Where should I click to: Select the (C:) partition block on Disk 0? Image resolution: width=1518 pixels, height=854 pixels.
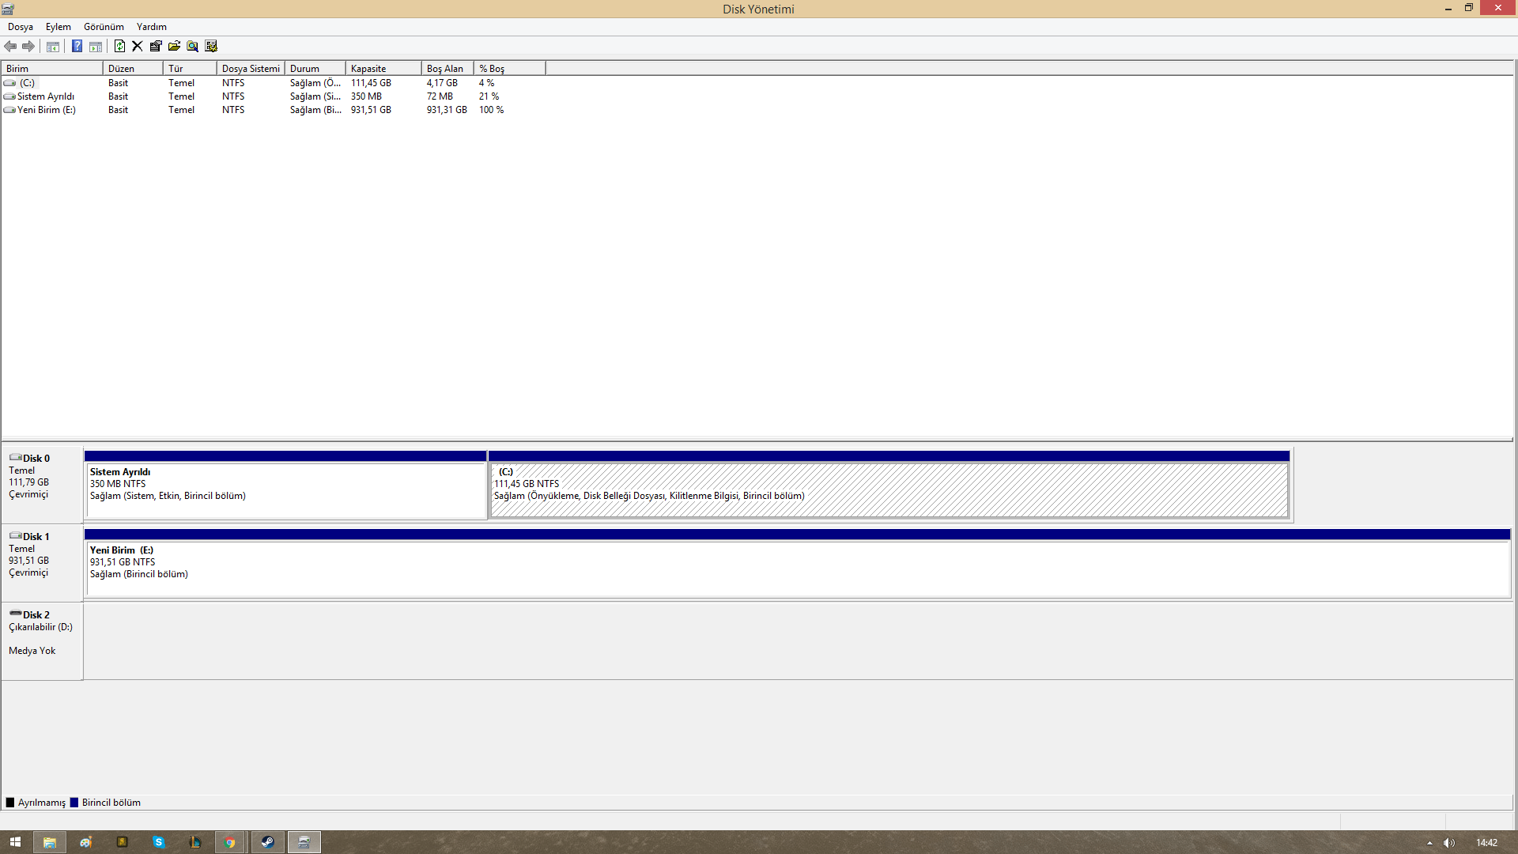point(888,490)
